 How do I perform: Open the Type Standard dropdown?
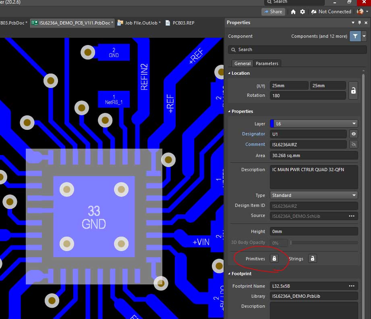[313, 195]
